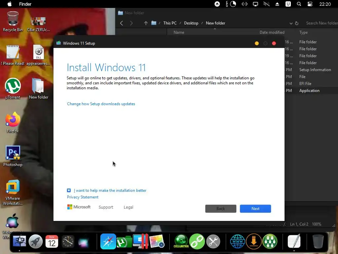Image resolution: width=338 pixels, height=254 pixels.
Task: Expand the address bar history dropdown
Action: (291, 23)
